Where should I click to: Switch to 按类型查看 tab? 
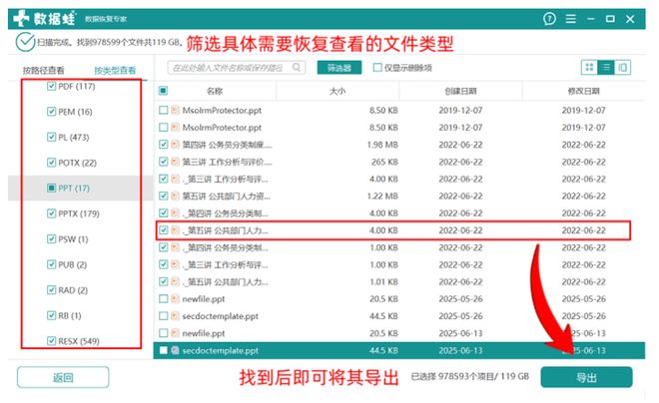click(x=115, y=70)
